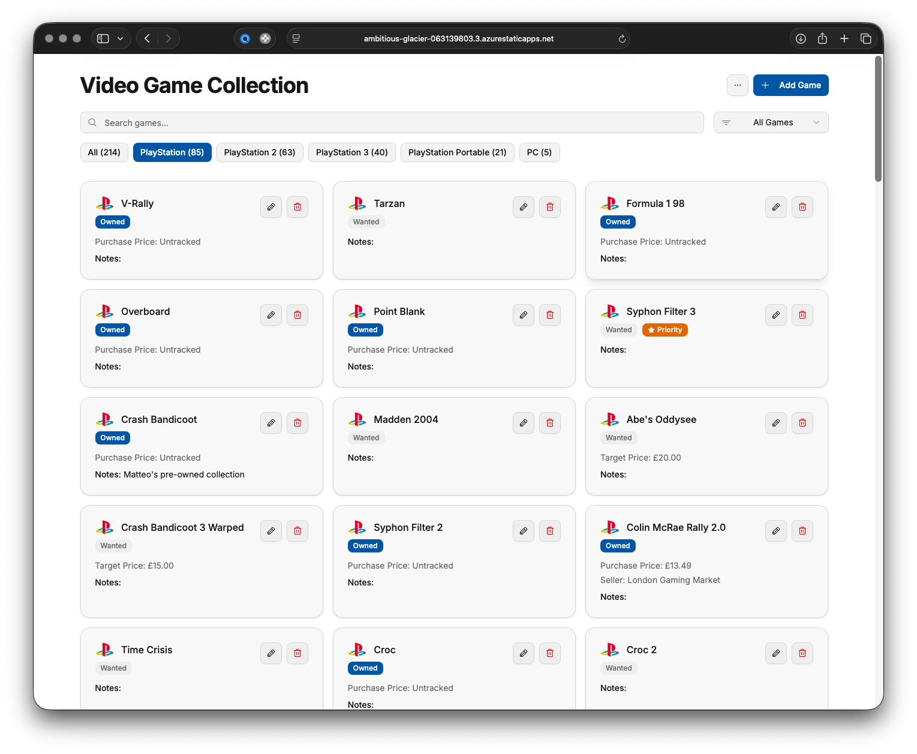Show all games with All (214) button

(104, 152)
